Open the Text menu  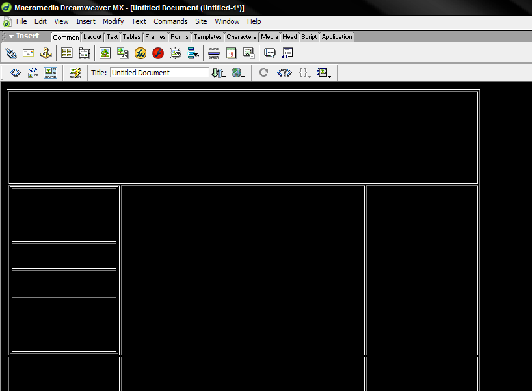(139, 21)
